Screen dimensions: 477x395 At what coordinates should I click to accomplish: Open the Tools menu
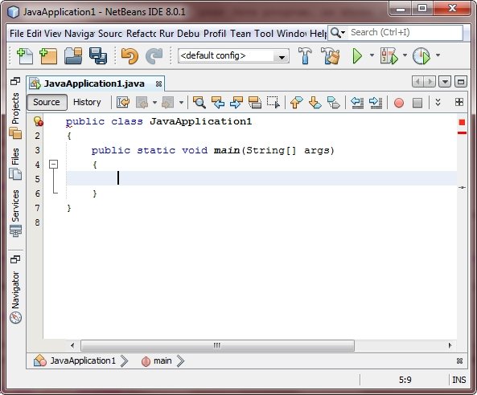264,34
